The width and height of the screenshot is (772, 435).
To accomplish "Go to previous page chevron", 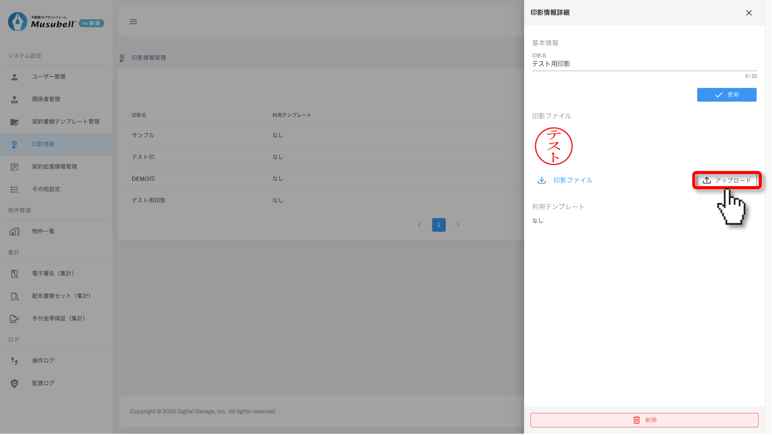I will [420, 225].
